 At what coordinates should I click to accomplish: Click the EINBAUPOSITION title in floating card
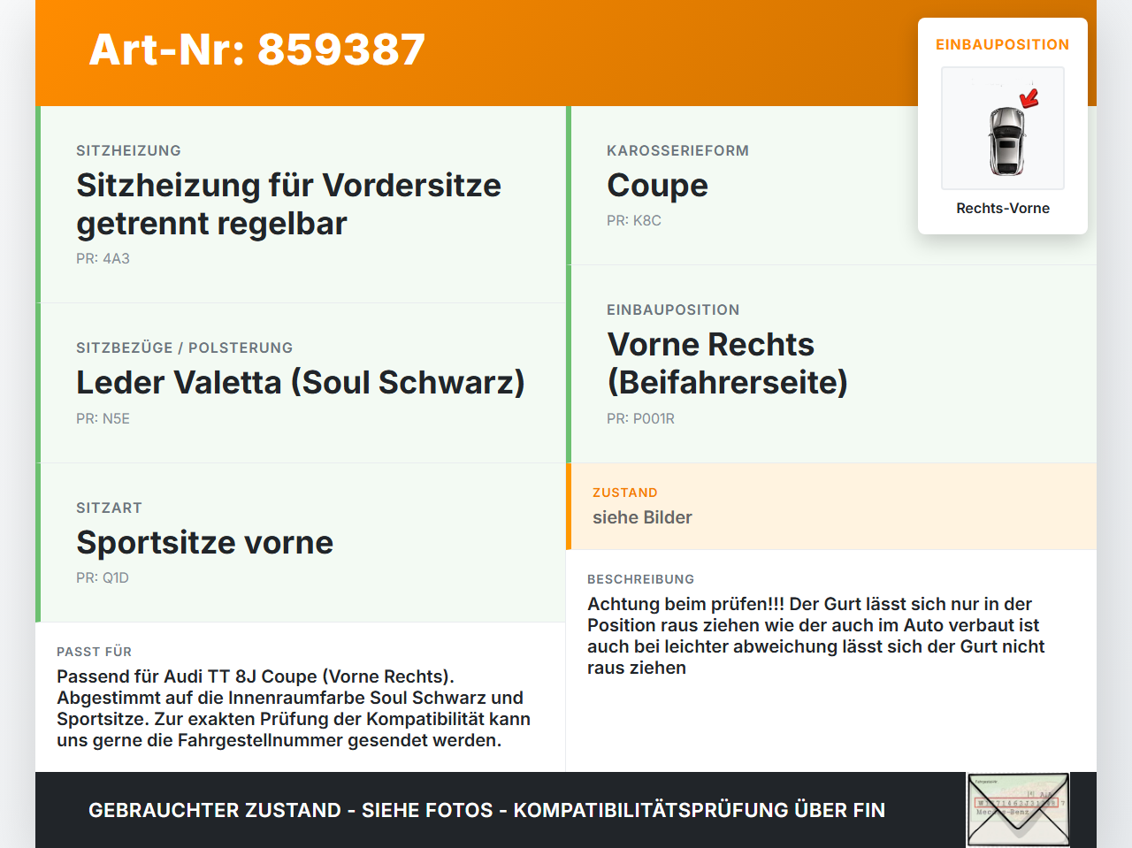[1003, 44]
